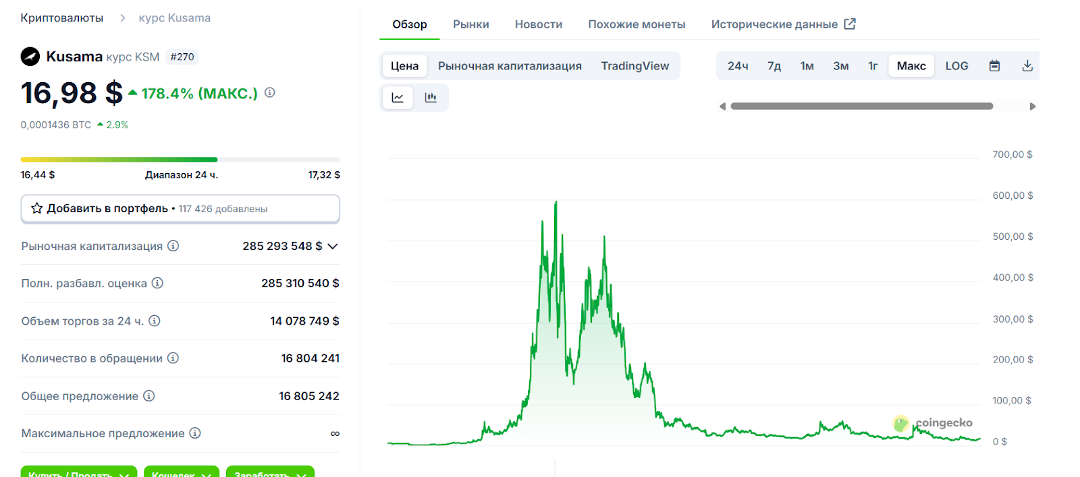Expand market cap value 285 293 548 $ chevron
Image resolution: width=1080 pixels, height=477 pixels.
[333, 247]
